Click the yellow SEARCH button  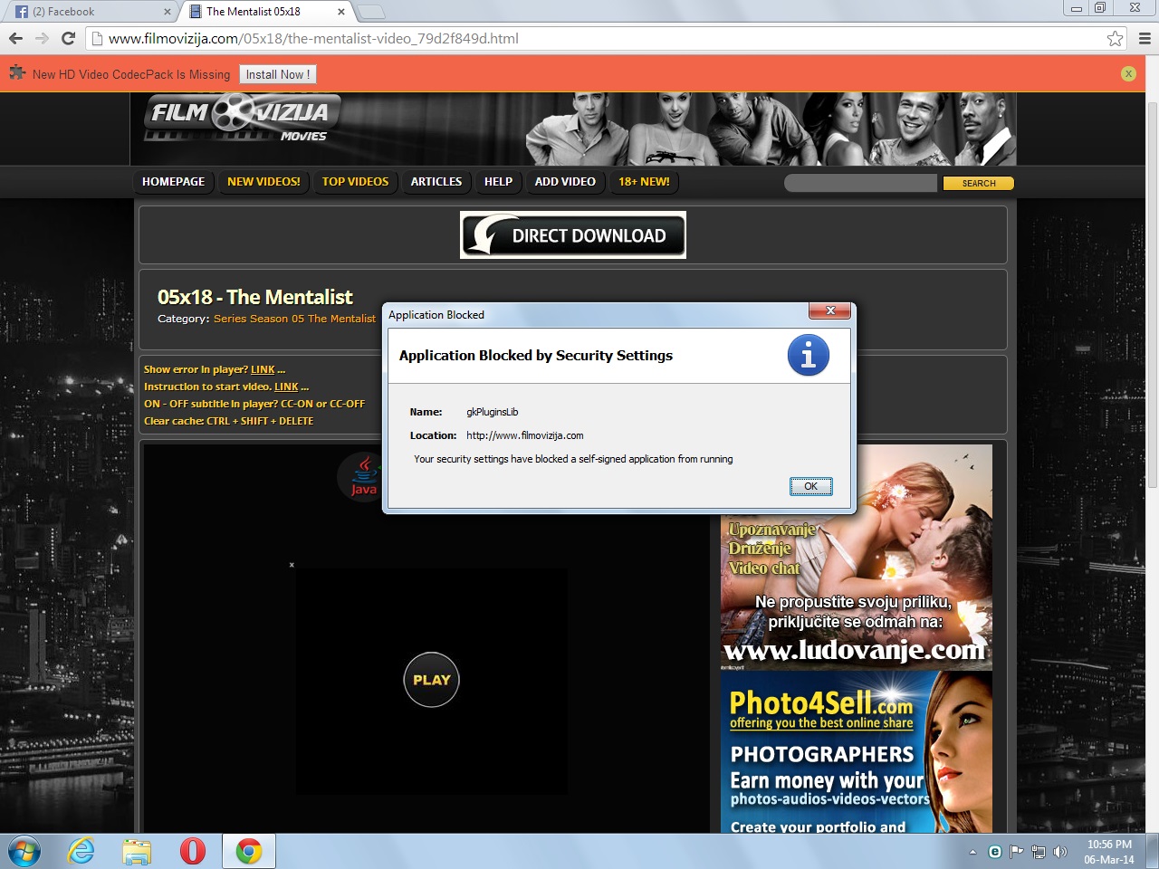click(x=978, y=183)
